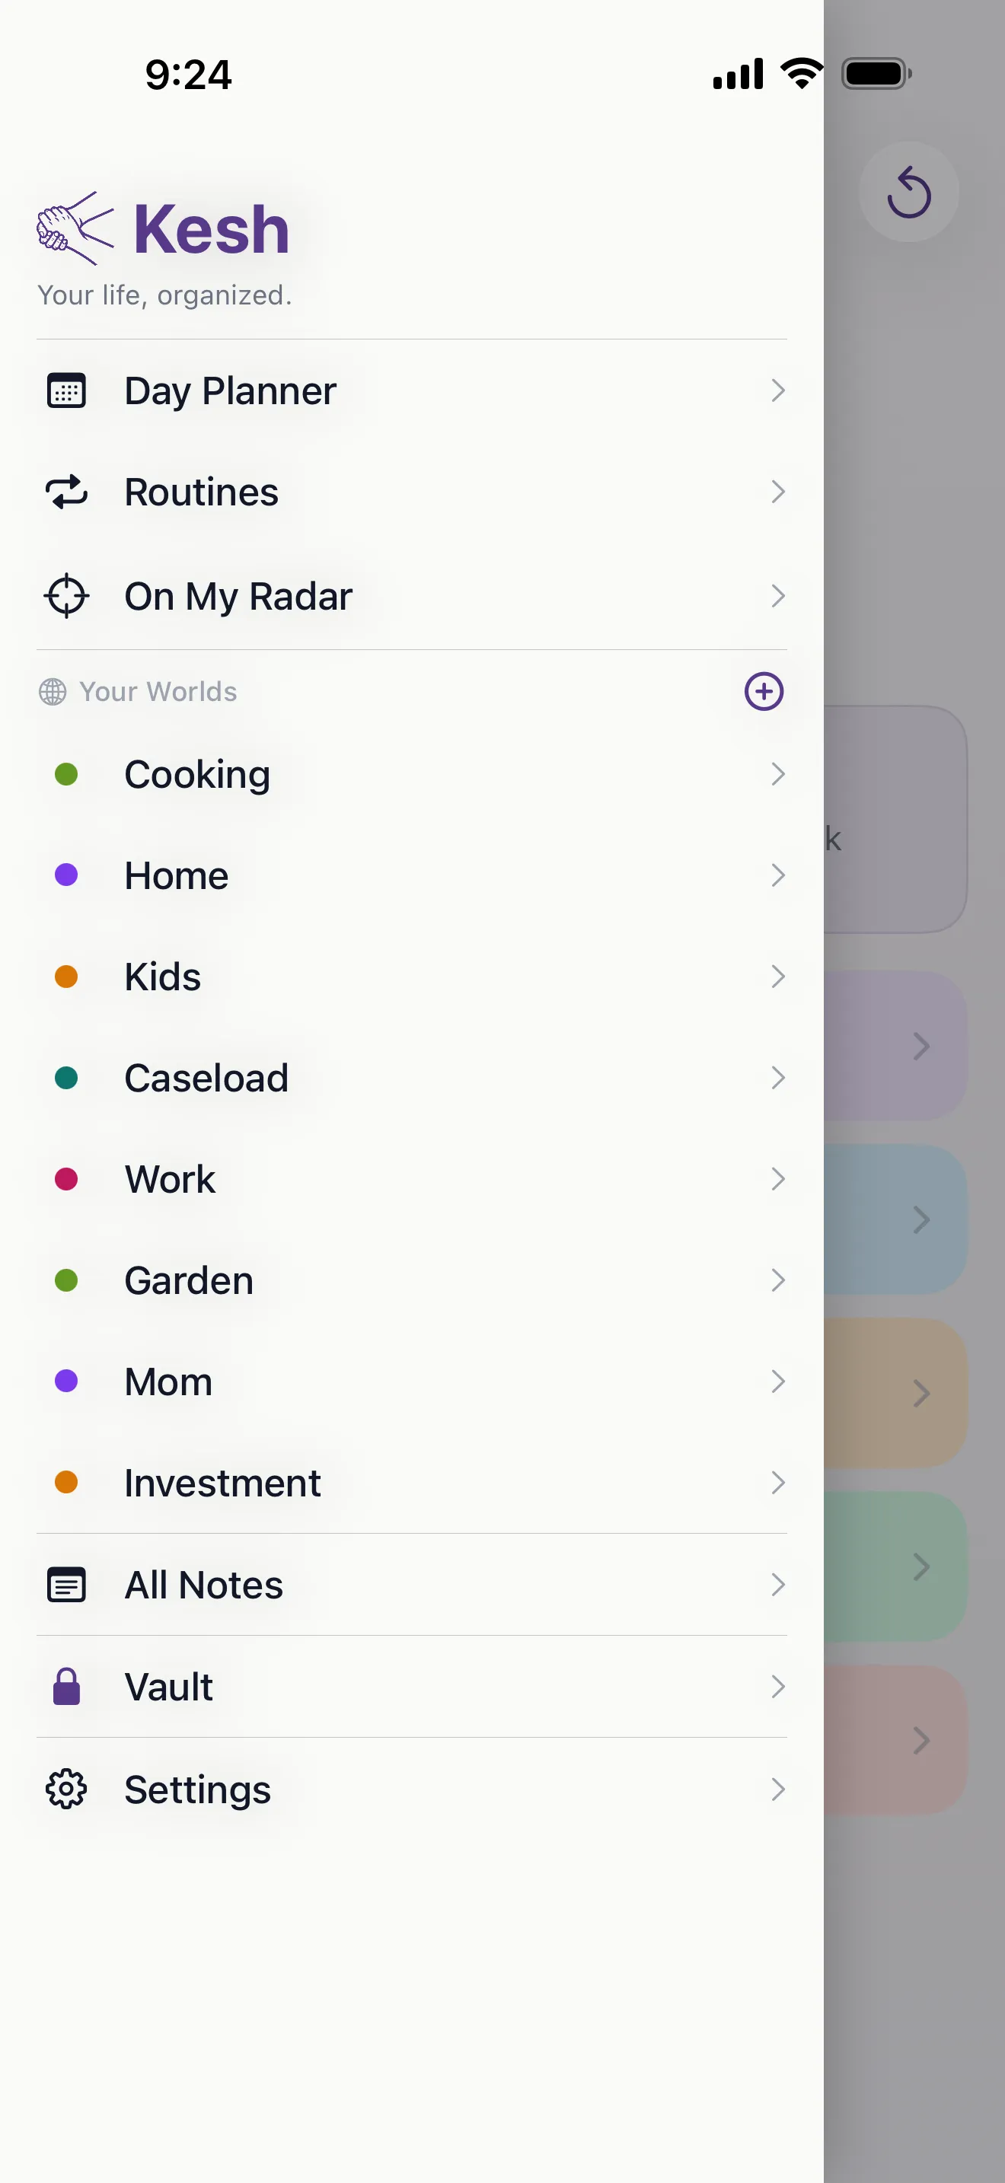Tap the All Notes document icon
The height and width of the screenshot is (2183, 1005).
click(66, 1585)
